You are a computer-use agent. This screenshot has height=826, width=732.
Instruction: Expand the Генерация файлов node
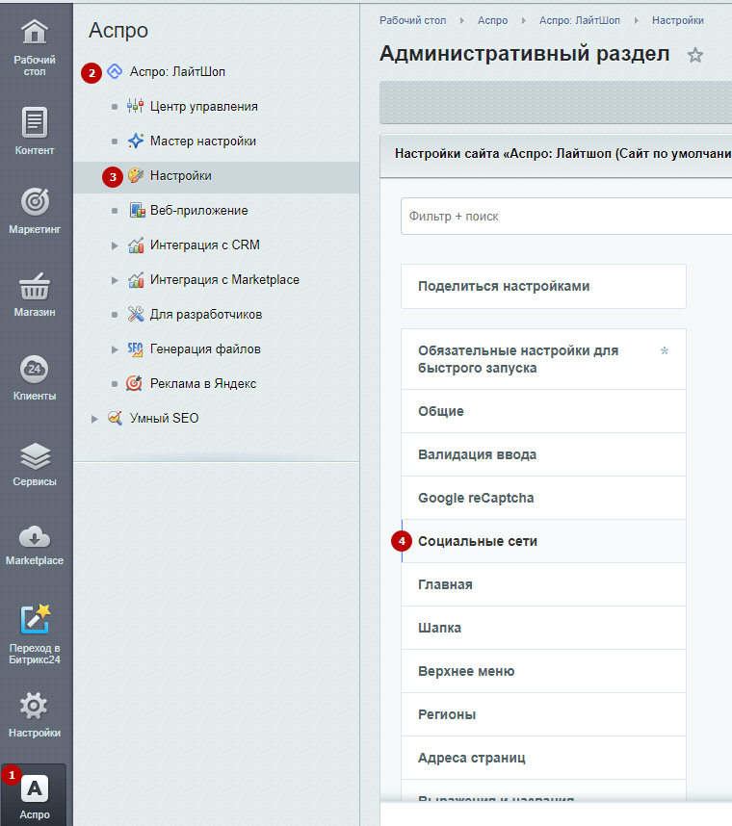115,349
